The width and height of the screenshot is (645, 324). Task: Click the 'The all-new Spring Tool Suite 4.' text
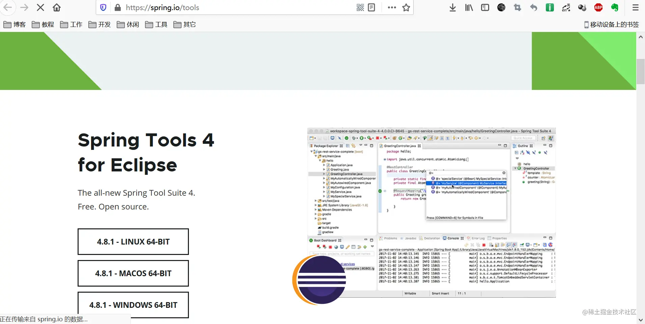[x=136, y=193]
